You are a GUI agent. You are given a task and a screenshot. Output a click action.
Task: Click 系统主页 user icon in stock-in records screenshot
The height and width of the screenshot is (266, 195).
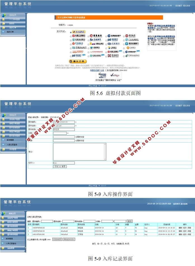pyautogui.click(x=3, y=214)
